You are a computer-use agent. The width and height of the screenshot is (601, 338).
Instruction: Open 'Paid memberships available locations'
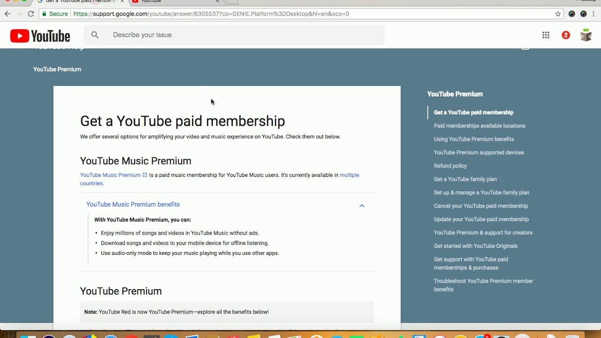[x=479, y=126]
